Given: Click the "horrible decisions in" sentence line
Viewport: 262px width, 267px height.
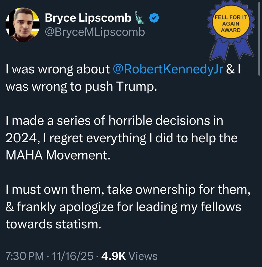Looking at the screenshot, I should (114, 121).
